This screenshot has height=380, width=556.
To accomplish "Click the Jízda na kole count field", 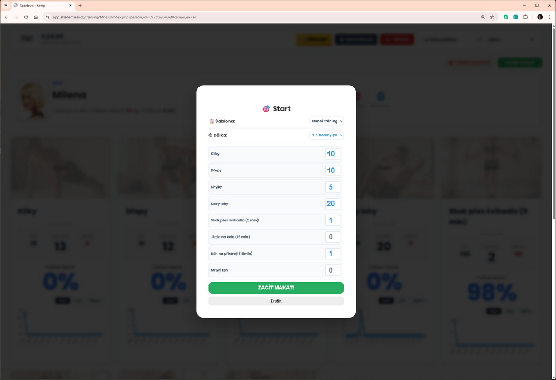I will [332, 237].
